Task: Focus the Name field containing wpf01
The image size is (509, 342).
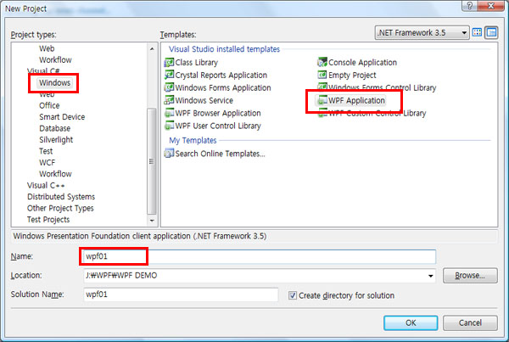Action: 260,256
